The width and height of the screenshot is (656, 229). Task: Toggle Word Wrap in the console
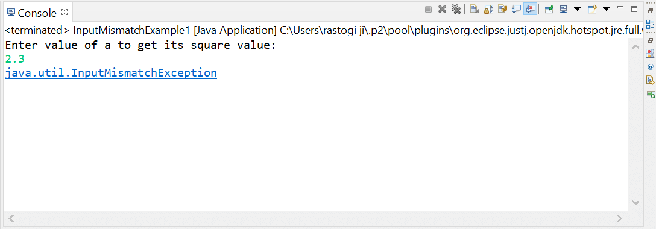coord(502,9)
